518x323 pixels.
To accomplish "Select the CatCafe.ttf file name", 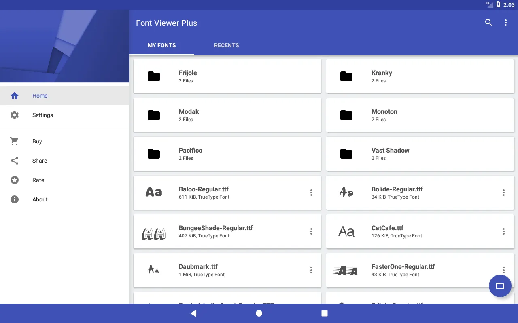I will click(x=387, y=228).
